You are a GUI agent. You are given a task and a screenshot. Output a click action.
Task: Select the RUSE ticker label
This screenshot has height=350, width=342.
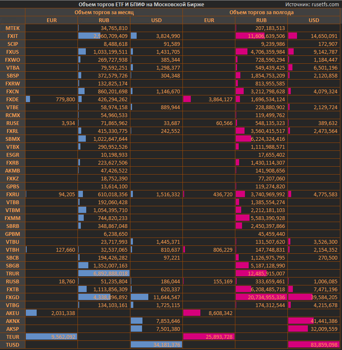pyautogui.click(x=12, y=123)
